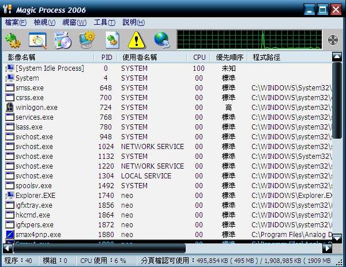Click the System Idle Process icon
The width and height of the screenshot is (346, 267).
[x=10, y=68]
